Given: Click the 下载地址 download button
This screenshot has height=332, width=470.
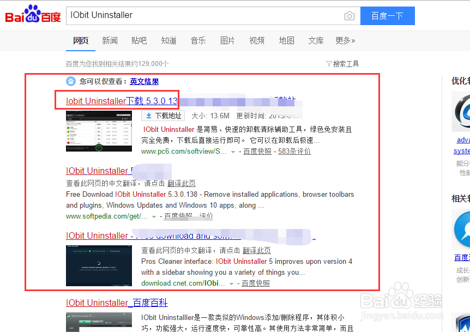Looking at the screenshot, I should 163,116.
